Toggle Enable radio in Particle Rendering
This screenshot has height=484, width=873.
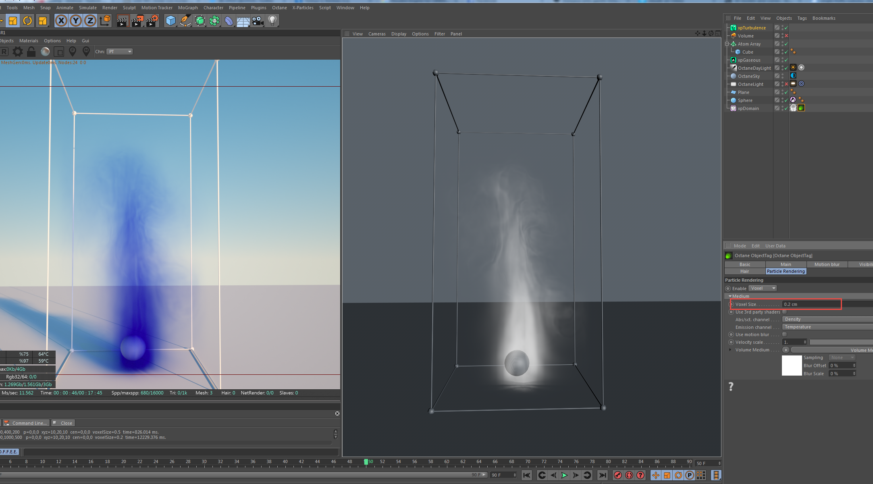click(x=728, y=289)
